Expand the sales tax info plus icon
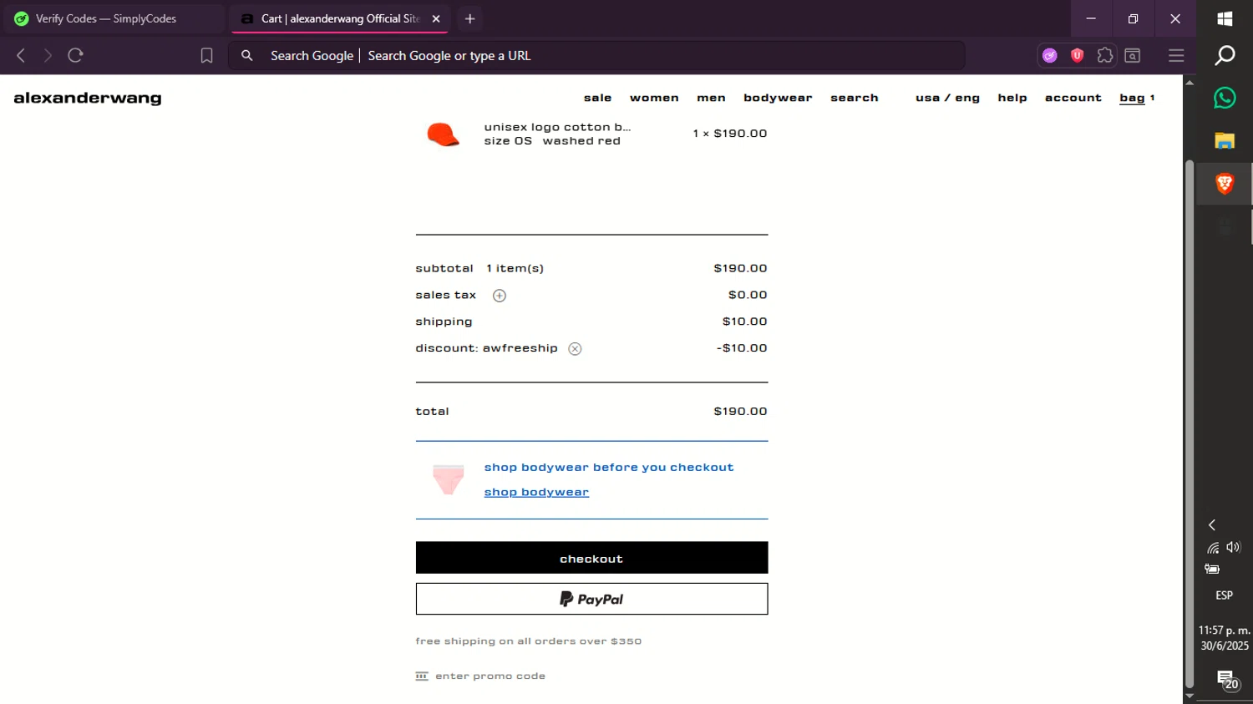This screenshot has width=1253, height=704. point(500,296)
